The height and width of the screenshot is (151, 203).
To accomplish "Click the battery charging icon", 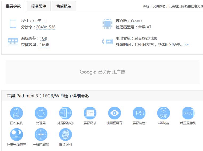I will click(x=108, y=41).
